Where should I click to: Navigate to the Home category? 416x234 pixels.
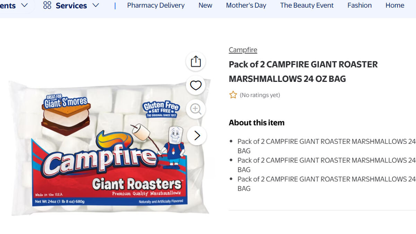coord(395,6)
